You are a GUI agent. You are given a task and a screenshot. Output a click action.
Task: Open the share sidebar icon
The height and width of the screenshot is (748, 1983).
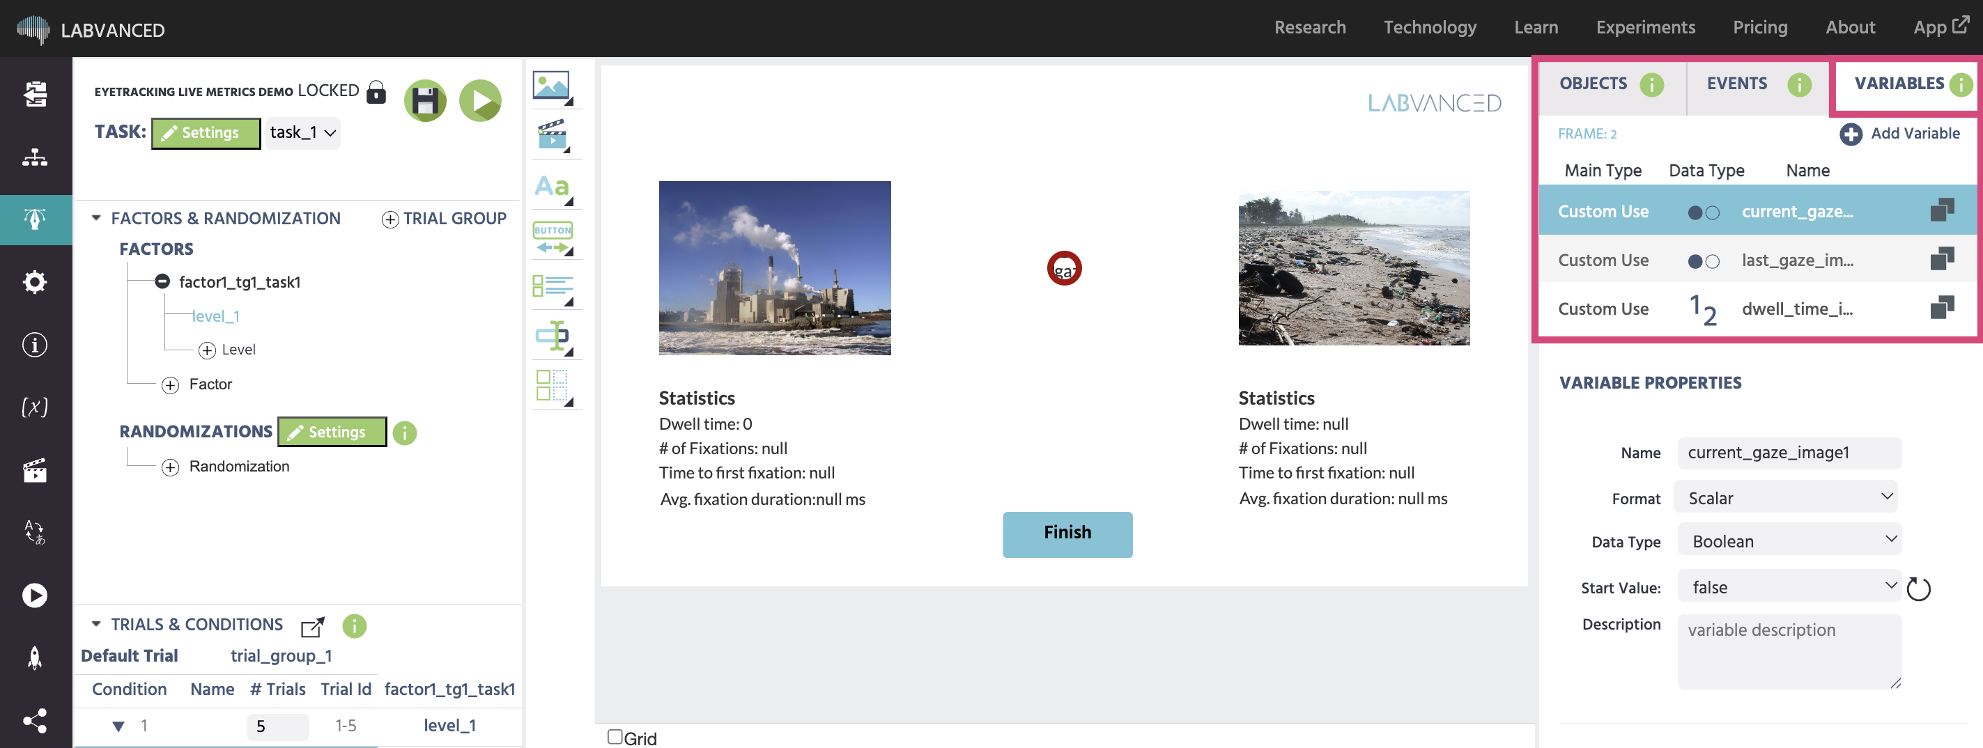pyautogui.click(x=35, y=721)
